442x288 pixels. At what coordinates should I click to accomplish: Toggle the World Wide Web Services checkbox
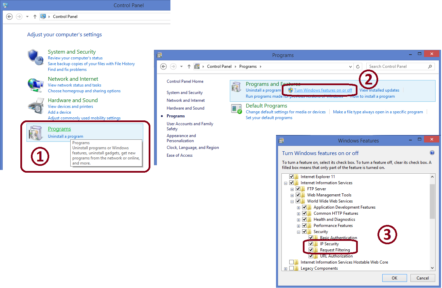[x=298, y=201]
